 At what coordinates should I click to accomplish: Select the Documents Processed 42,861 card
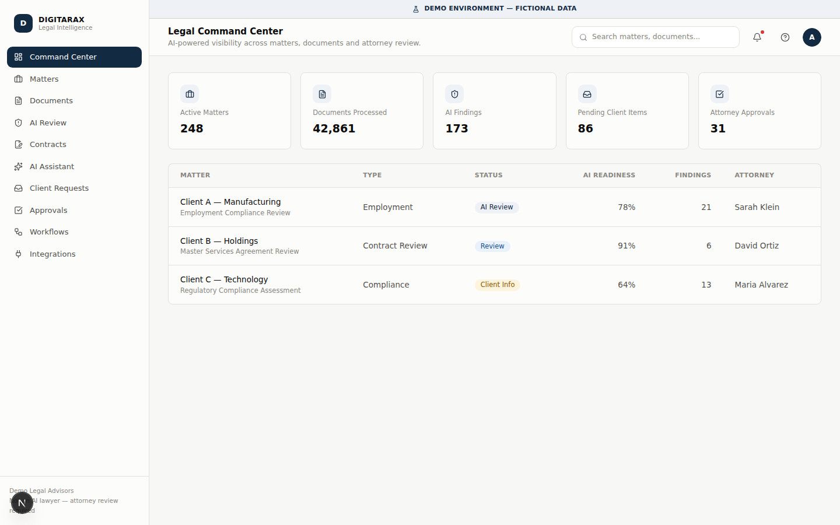(362, 111)
